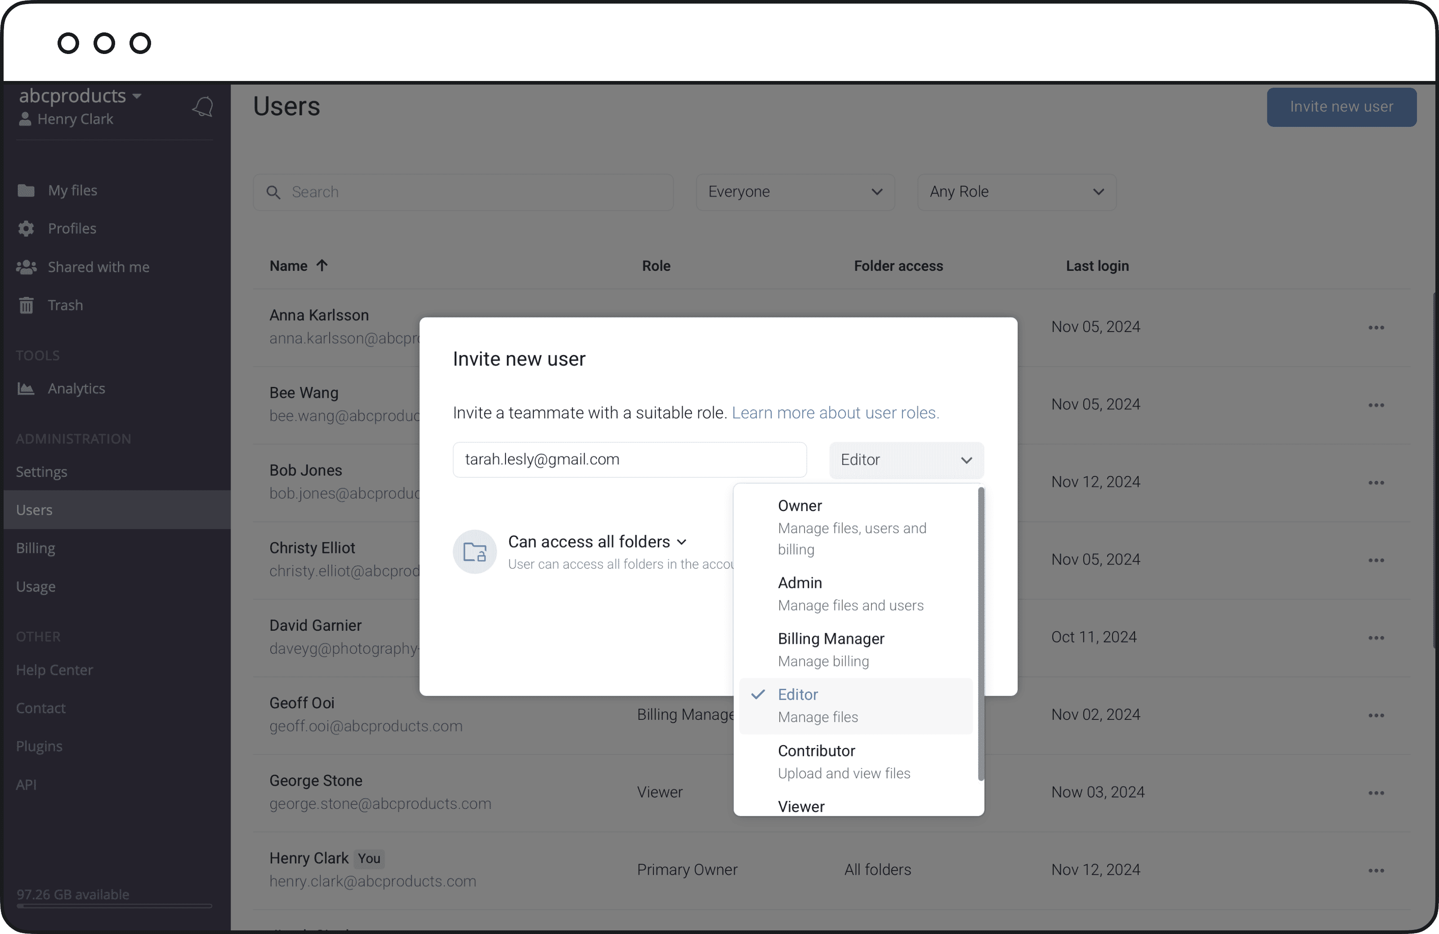Click the Trash bin icon
Image resolution: width=1439 pixels, height=934 pixels.
pyautogui.click(x=26, y=305)
